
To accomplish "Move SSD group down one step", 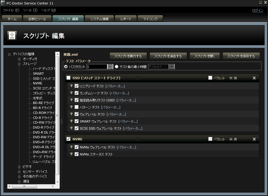I will tap(231, 78).
